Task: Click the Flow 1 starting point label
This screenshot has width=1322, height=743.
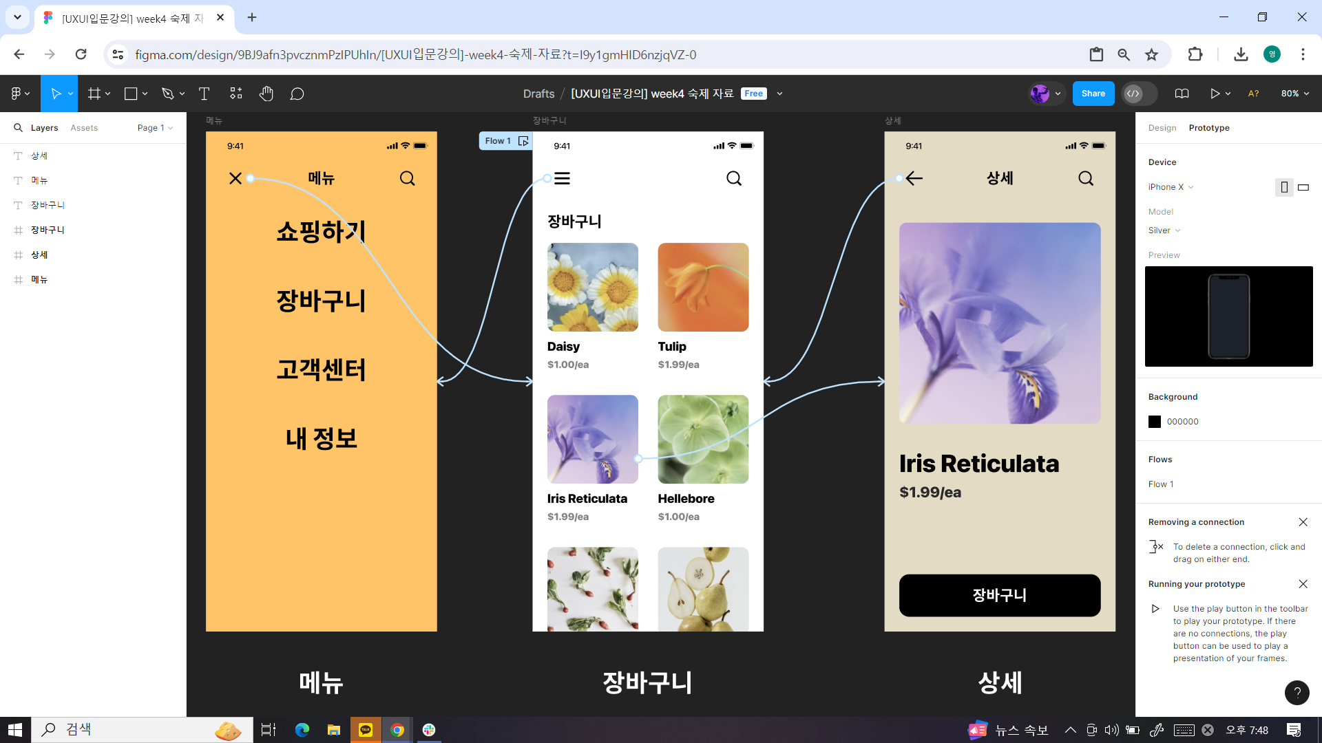Action: pos(498,141)
